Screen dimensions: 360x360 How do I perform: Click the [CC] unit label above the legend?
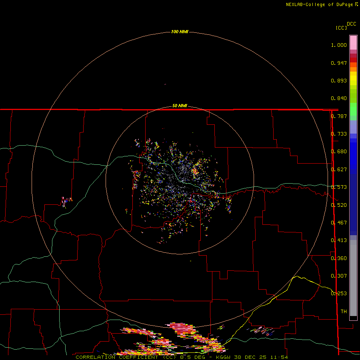342,28
